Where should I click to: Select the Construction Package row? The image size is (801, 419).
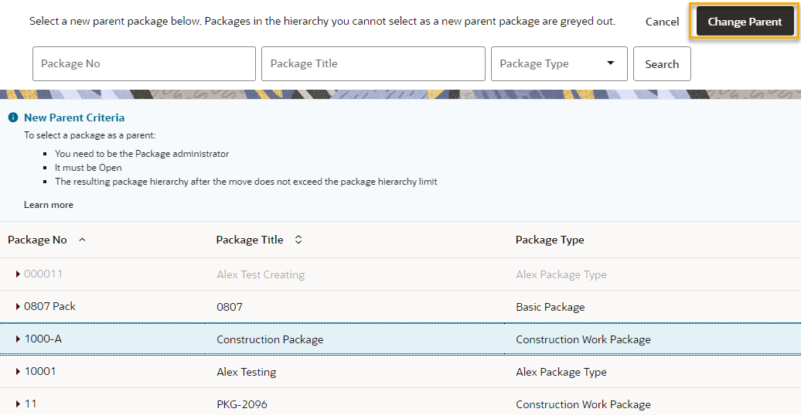tap(400, 339)
